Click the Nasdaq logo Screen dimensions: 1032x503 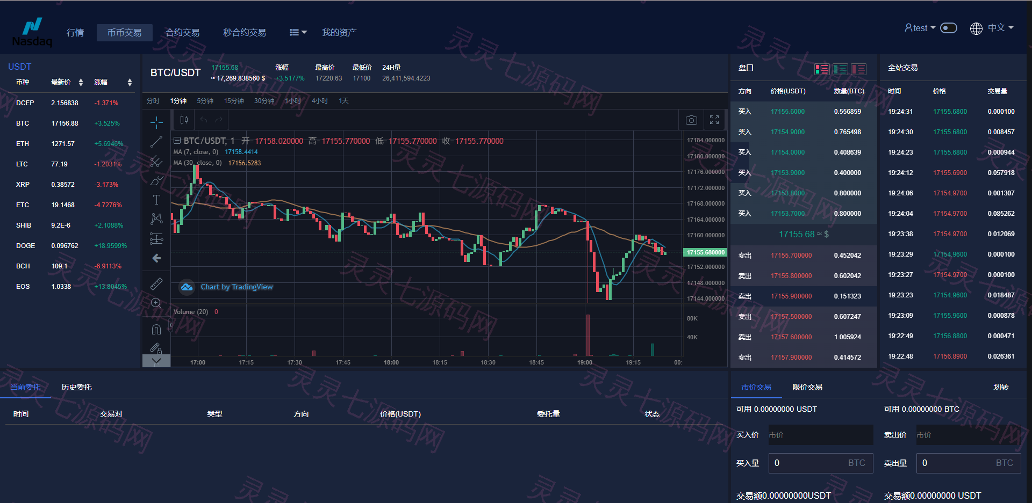point(32,32)
